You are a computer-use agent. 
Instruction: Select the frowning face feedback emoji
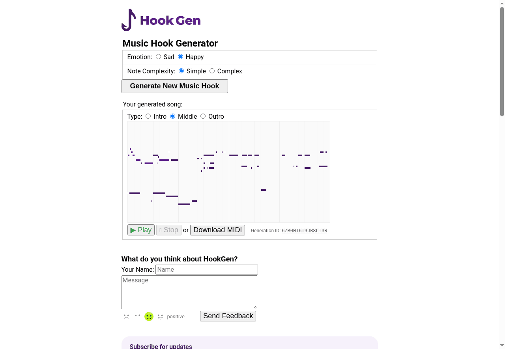(x=126, y=316)
